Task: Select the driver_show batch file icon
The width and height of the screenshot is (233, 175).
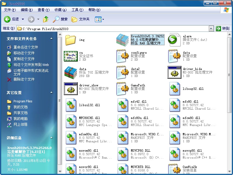Action: pyautogui.click(x=71, y=89)
